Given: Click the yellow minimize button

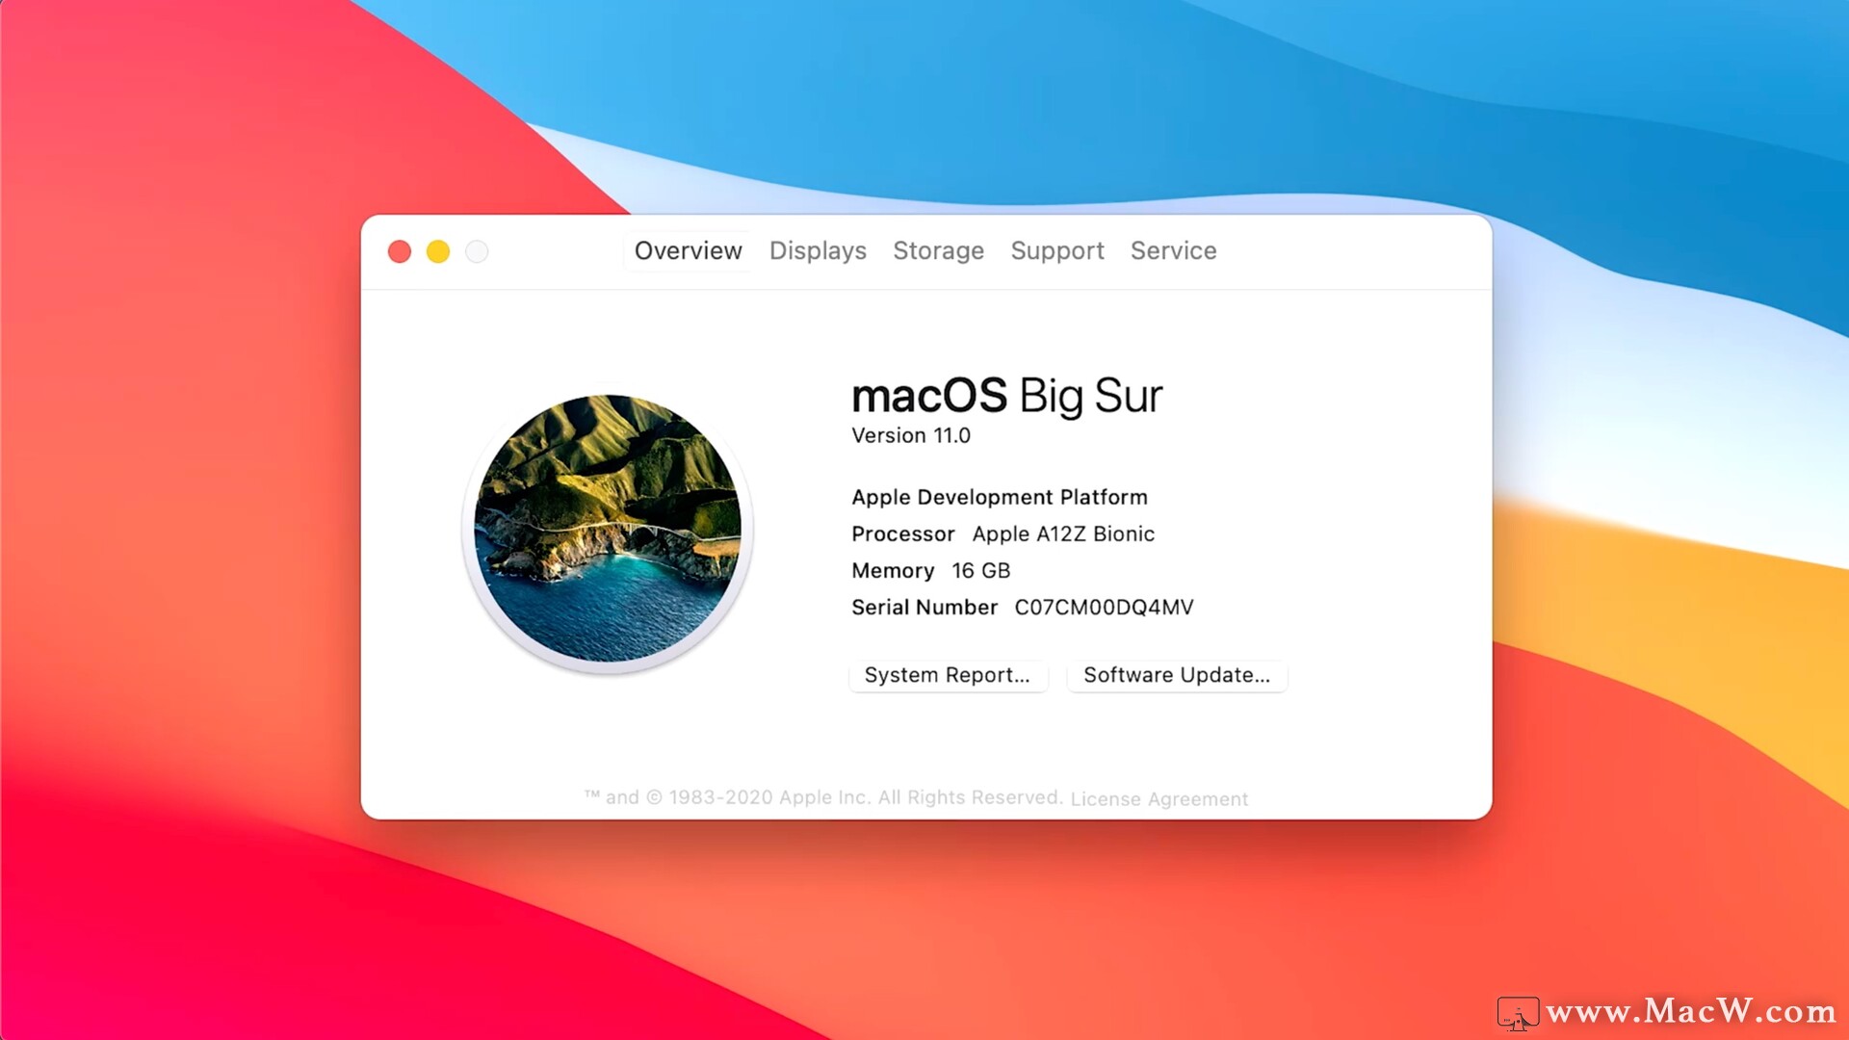Looking at the screenshot, I should (439, 251).
